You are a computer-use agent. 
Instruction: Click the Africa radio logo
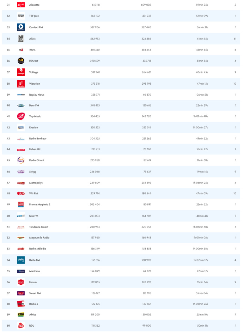click(x=21, y=314)
